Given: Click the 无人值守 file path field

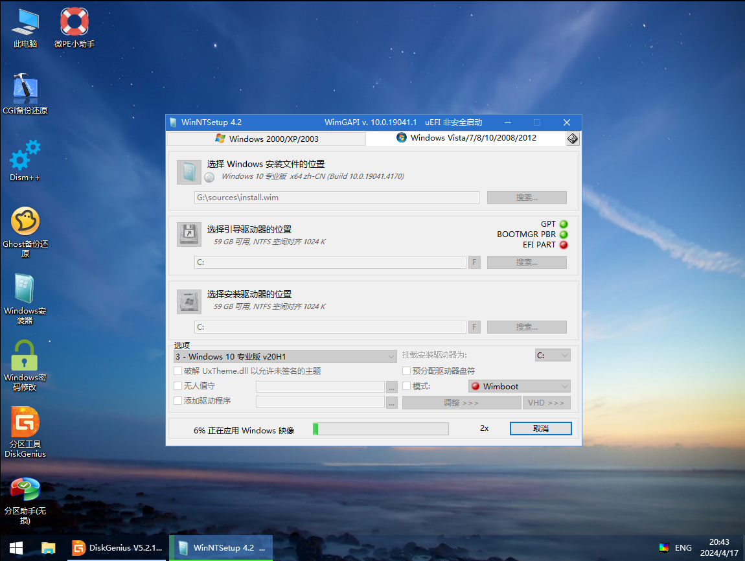Looking at the screenshot, I should tap(320, 387).
